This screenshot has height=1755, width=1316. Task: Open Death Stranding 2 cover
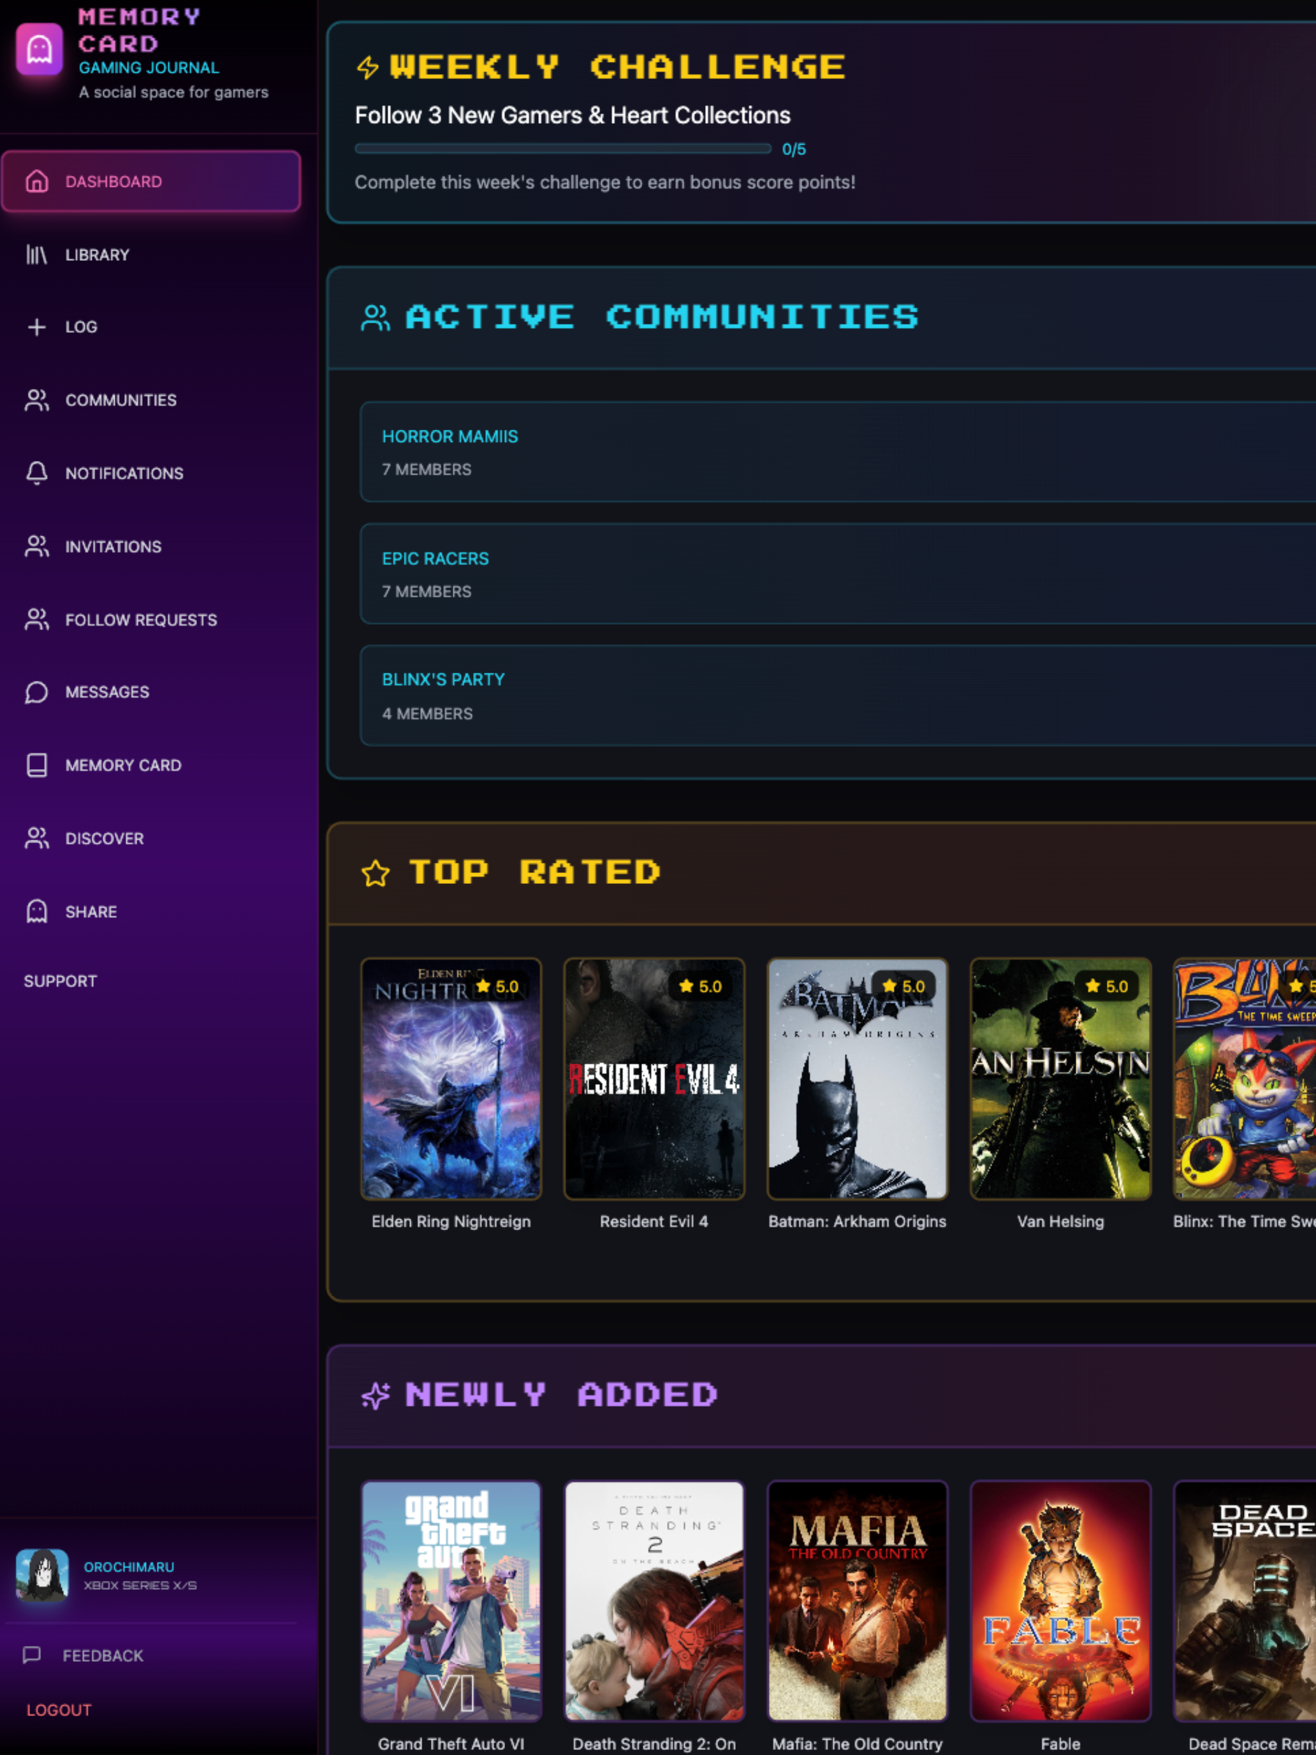[x=654, y=1601]
